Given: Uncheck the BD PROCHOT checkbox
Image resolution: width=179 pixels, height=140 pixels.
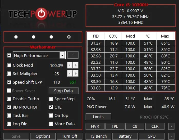Looking at the screenshot, I should click(x=9, y=107).
